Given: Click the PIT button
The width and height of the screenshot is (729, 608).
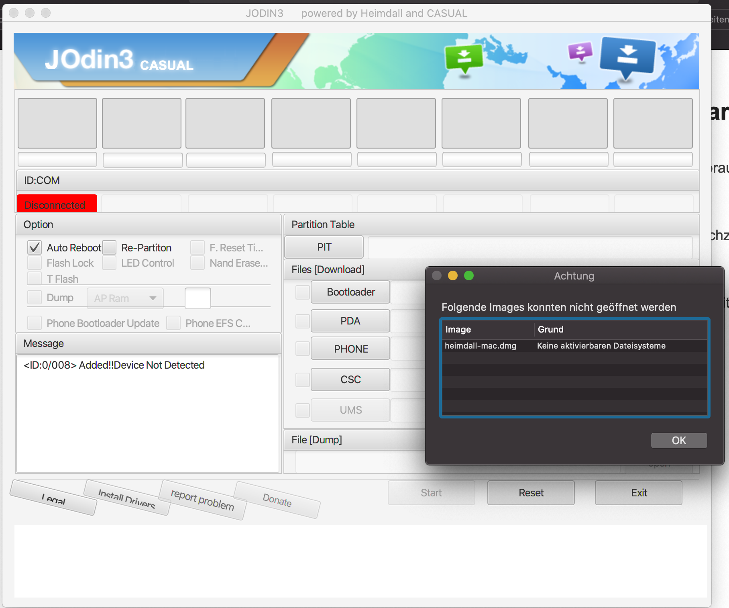Looking at the screenshot, I should (324, 247).
